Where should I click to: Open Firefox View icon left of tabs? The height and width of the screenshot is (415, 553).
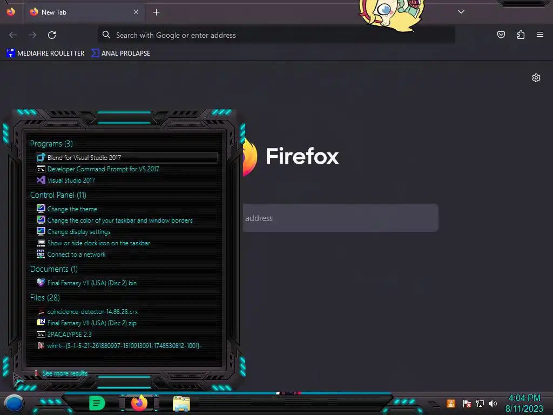(11, 12)
